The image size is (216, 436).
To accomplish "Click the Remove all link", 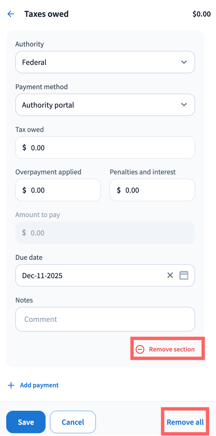I will (x=185, y=422).
